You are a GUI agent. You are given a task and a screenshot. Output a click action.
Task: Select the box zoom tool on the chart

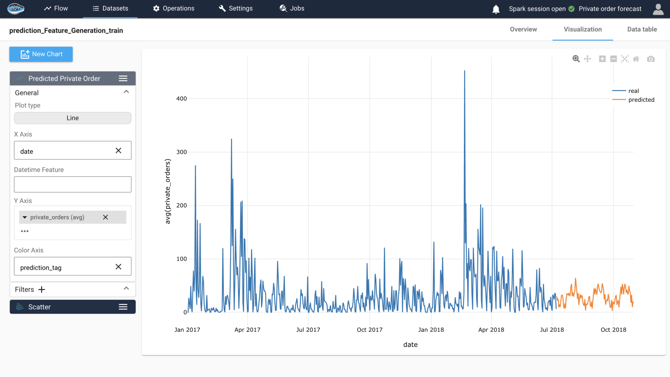(576, 59)
